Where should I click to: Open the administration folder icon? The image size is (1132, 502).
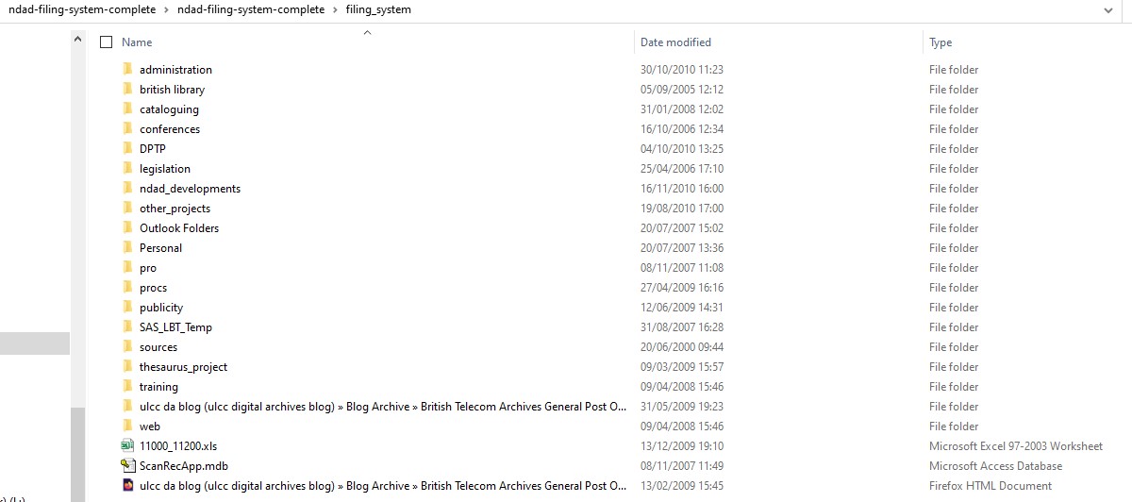128,69
